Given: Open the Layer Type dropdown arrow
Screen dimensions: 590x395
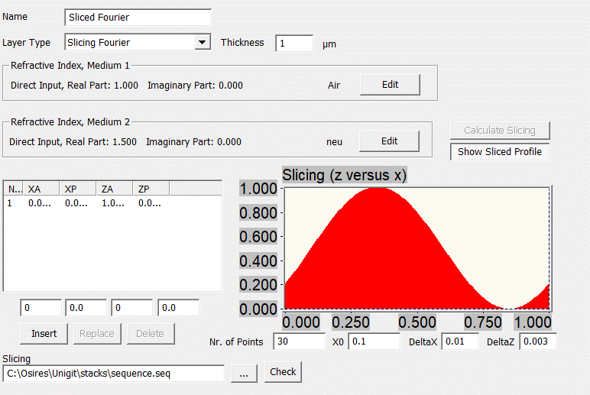Looking at the screenshot, I should [x=203, y=43].
